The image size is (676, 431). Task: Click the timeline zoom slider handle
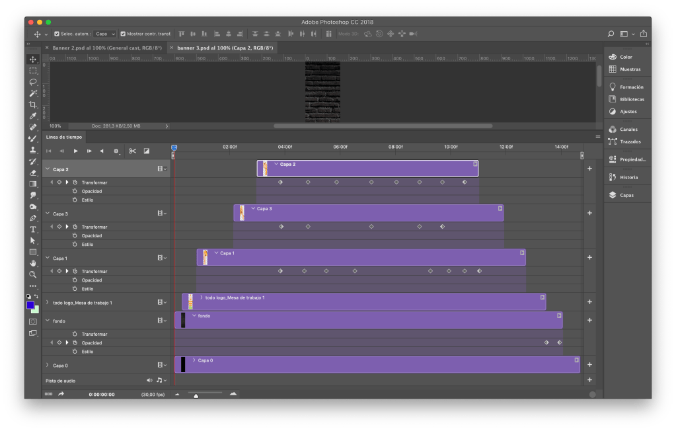coord(196,395)
